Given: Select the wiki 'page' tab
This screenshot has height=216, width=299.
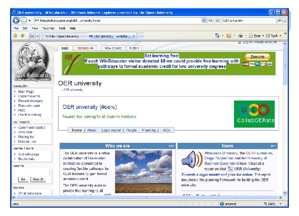Looking at the screenshot, I should coord(65,48).
